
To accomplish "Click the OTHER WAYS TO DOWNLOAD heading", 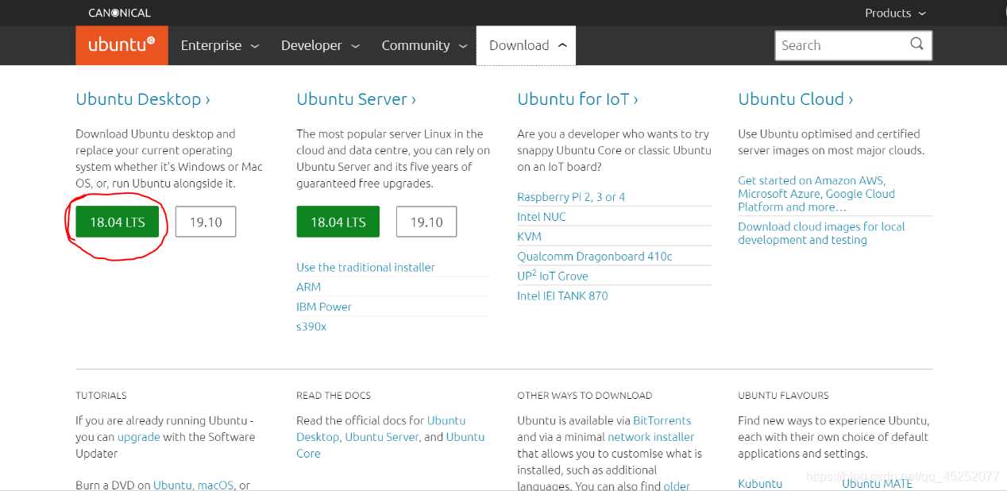I will (x=585, y=396).
